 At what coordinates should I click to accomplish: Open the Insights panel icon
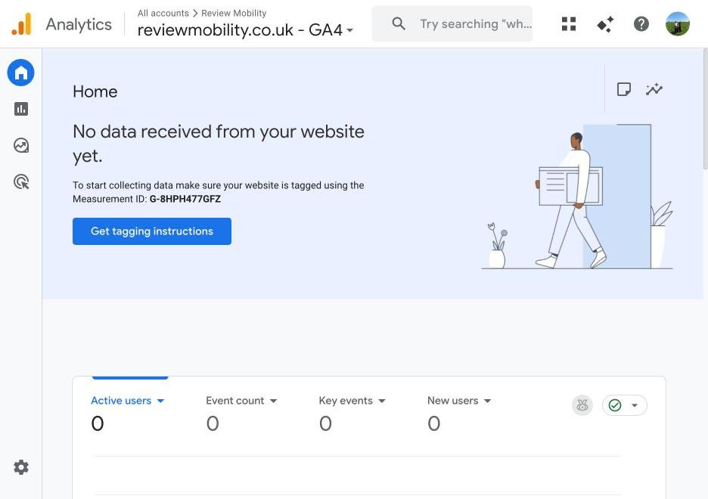(x=623, y=88)
